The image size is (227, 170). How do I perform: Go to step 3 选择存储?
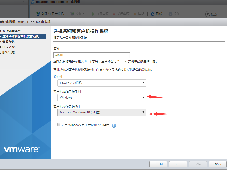[x=7, y=42]
